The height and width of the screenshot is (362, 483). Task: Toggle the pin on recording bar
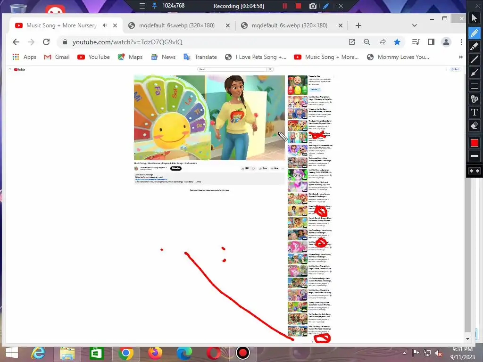click(x=155, y=6)
